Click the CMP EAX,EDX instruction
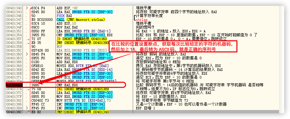 (x=67, y=85)
